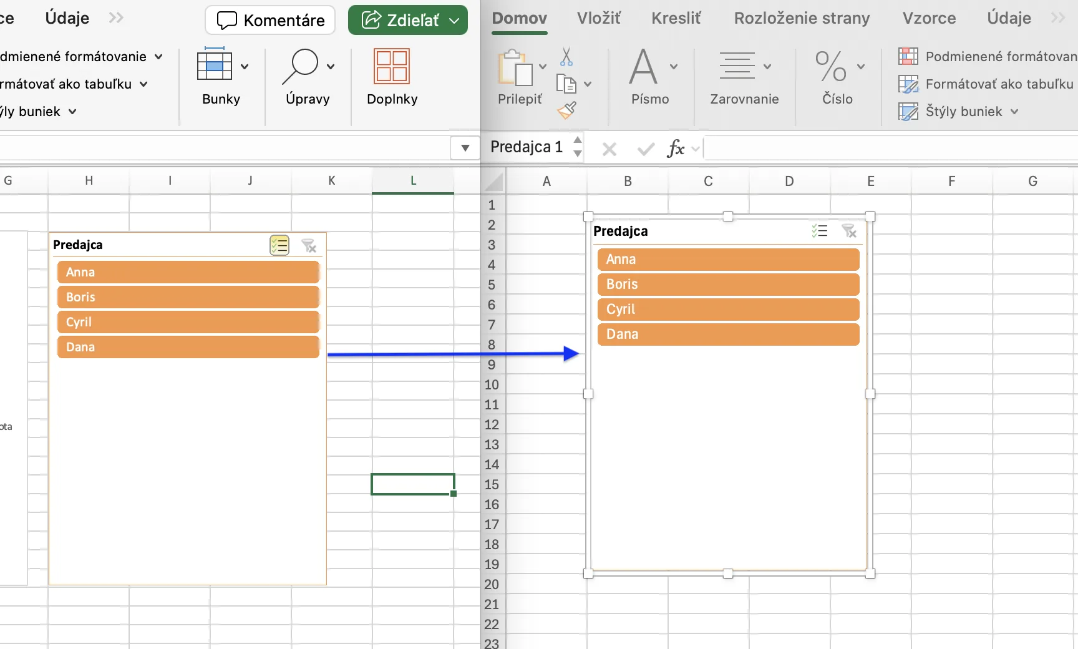Click the Komentáre button

(x=270, y=21)
